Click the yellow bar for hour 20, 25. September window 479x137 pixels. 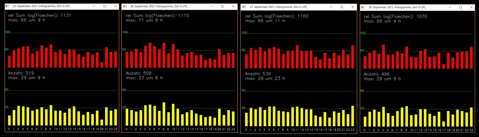coord(102,123)
